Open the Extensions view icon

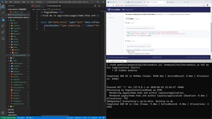[3, 32]
